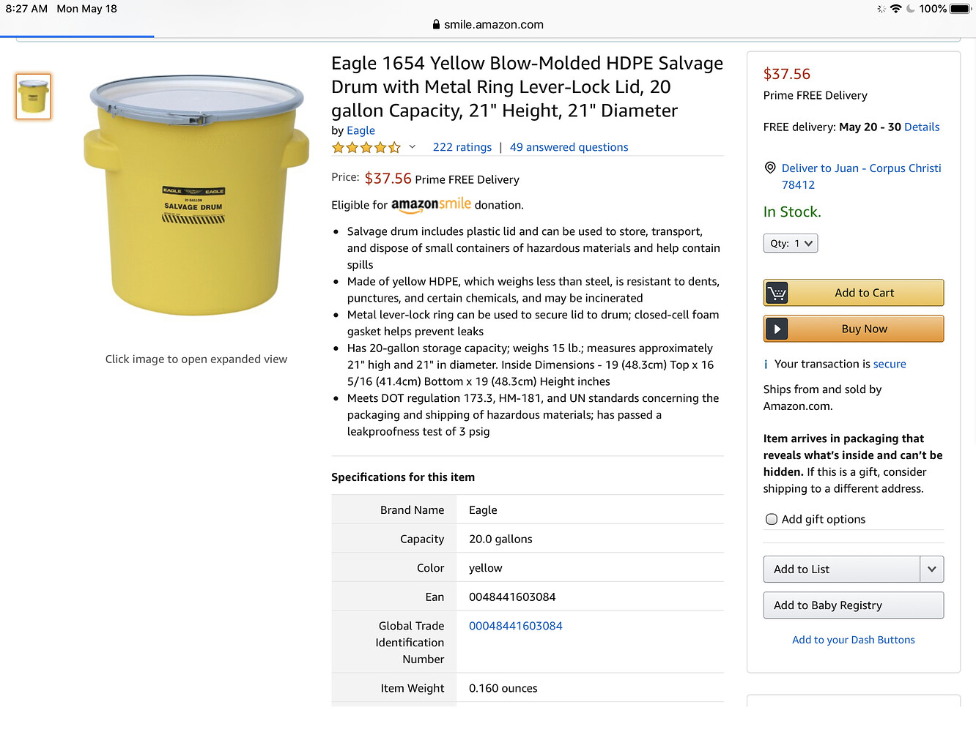This screenshot has width=976, height=732.
Task: Click the transaction info icon
Action: [x=766, y=365]
